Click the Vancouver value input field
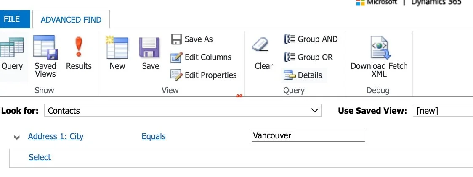 (x=308, y=135)
